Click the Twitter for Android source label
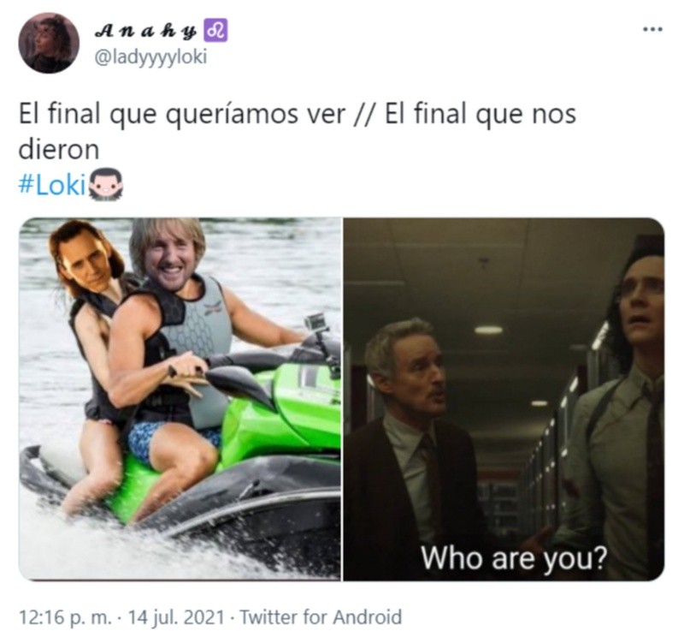This screenshot has height=631, width=684. (321, 617)
